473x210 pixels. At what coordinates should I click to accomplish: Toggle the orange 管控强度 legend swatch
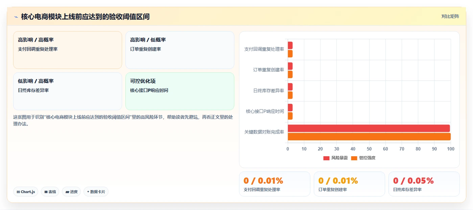coord(354,158)
